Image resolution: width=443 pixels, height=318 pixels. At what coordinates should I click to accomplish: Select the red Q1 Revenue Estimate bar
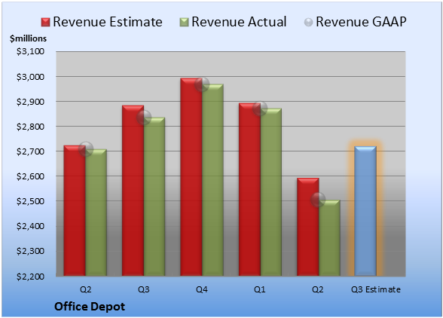[249, 189]
